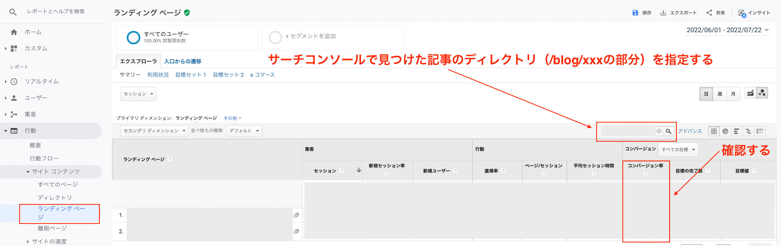The image size is (781, 246).
Task: Toggle the graph to 週 (week) granularity
Action: [719, 94]
